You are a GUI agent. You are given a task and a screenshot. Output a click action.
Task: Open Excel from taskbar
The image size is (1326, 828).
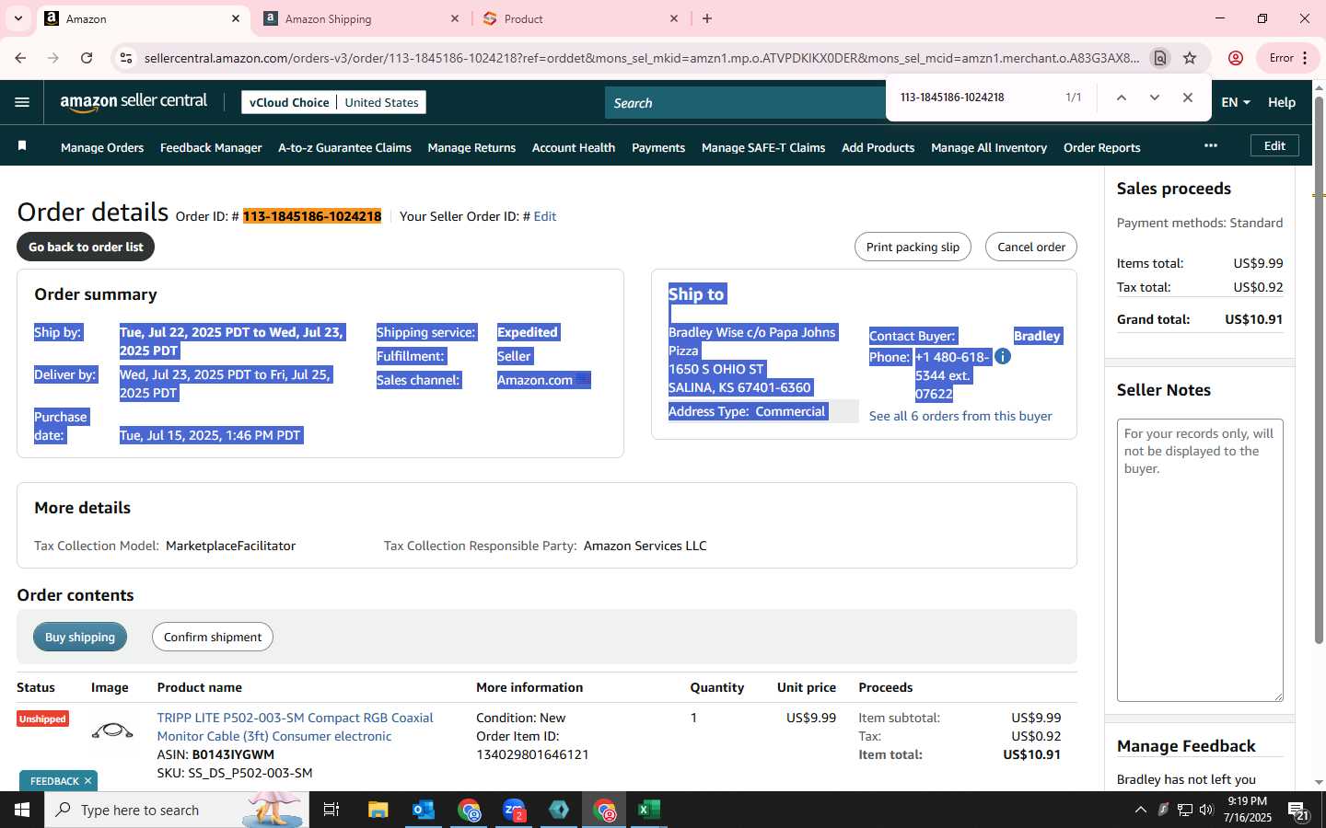(x=649, y=810)
